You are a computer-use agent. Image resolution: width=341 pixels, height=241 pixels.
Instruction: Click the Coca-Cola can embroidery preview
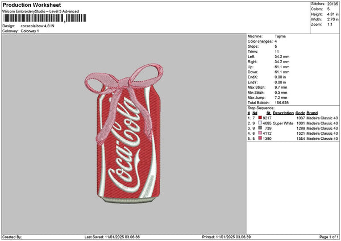(124, 134)
